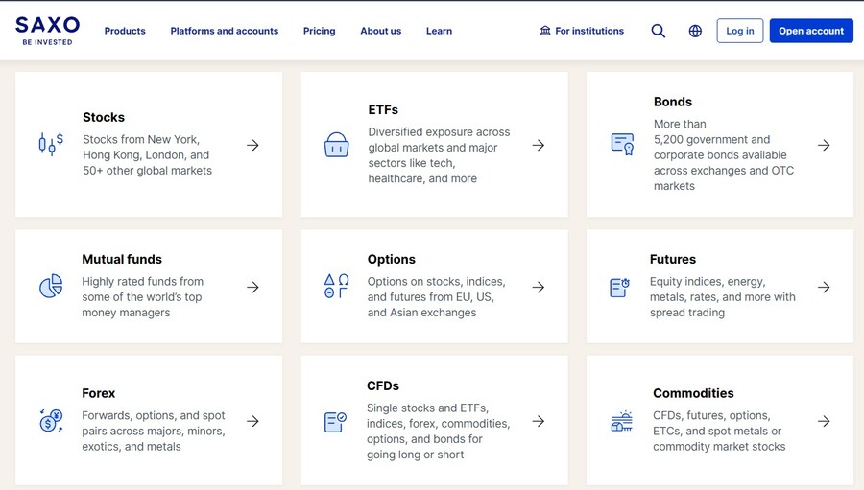Open the About us menu
This screenshot has width=864, height=490.
coord(381,31)
